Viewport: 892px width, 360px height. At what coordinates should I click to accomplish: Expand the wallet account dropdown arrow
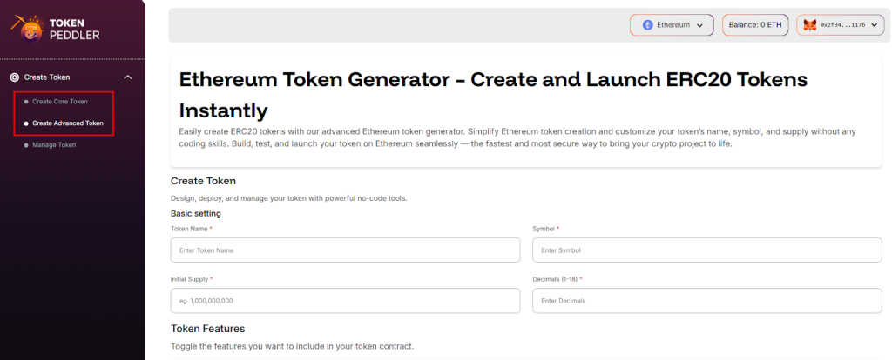coord(875,25)
